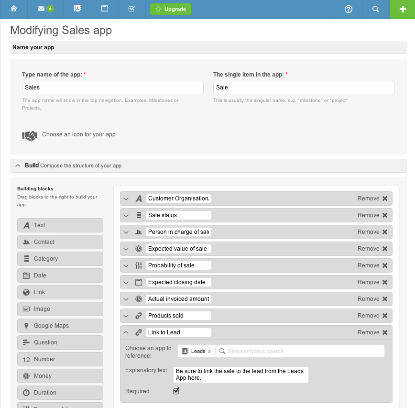
Task: Select the Duration building block
Action: coord(60,393)
